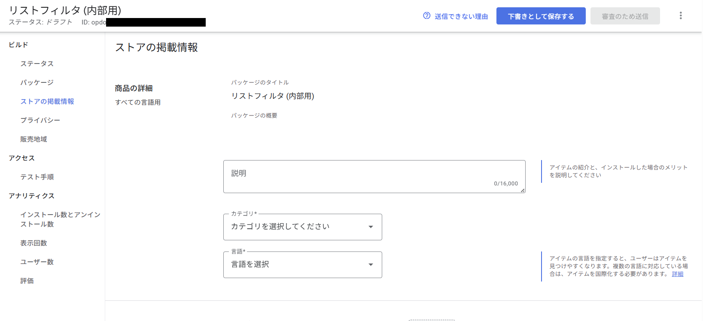Open 表示回数 analytics
The width and height of the screenshot is (703, 321).
[x=33, y=243]
